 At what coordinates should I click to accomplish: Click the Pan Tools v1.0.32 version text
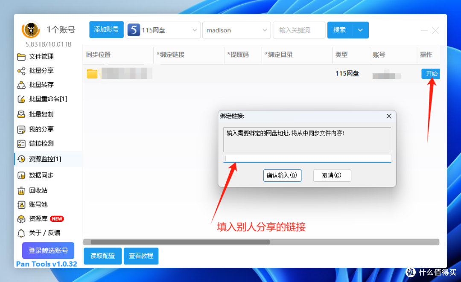coord(47,264)
